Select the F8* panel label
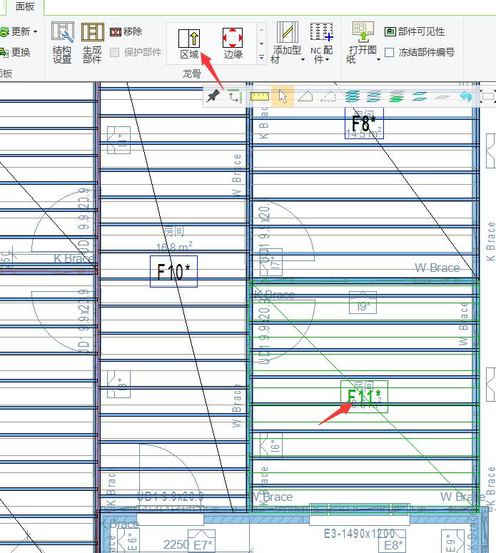This screenshot has height=553, width=496. coord(364,123)
